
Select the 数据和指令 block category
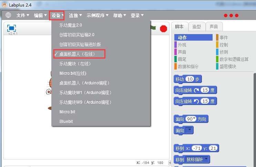tap(186, 66)
